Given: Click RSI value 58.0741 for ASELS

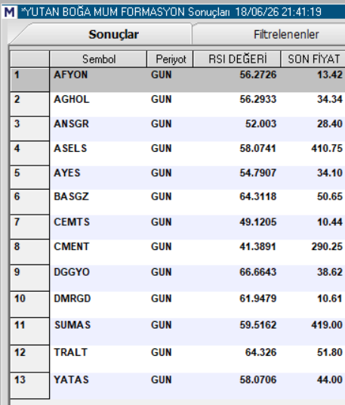Looking at the screenshot, I should click(x=258, y=148).
